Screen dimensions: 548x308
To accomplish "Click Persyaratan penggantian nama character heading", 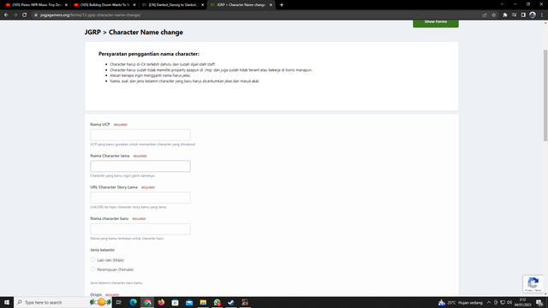I will click(x=149, y=54).
